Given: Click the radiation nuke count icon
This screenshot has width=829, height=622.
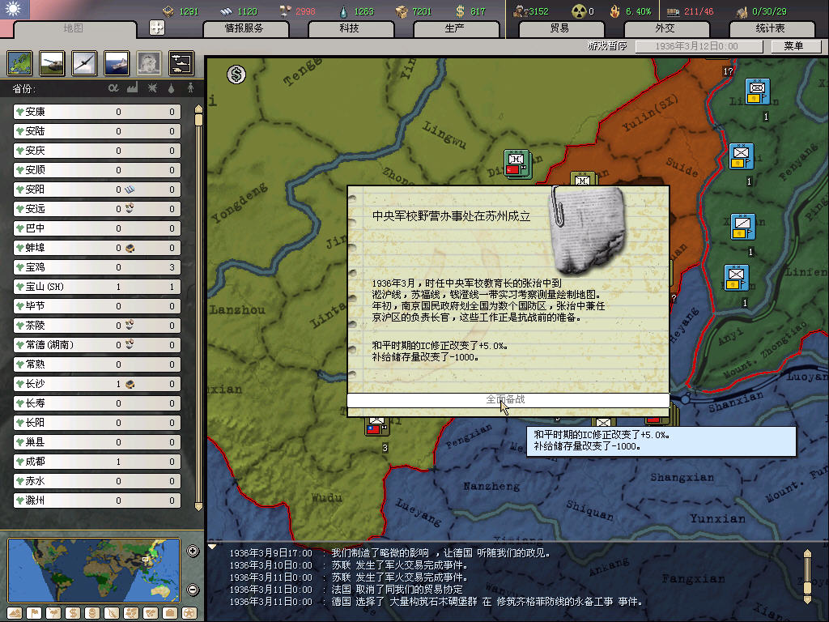Looking at the screenshot, I should point(580,11).
